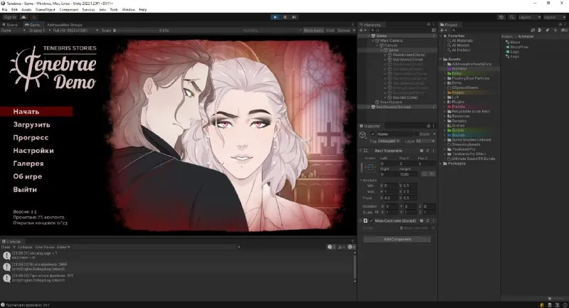Click the Project panel add (+) button
The image size is (569, 308).
pos(442,31)
